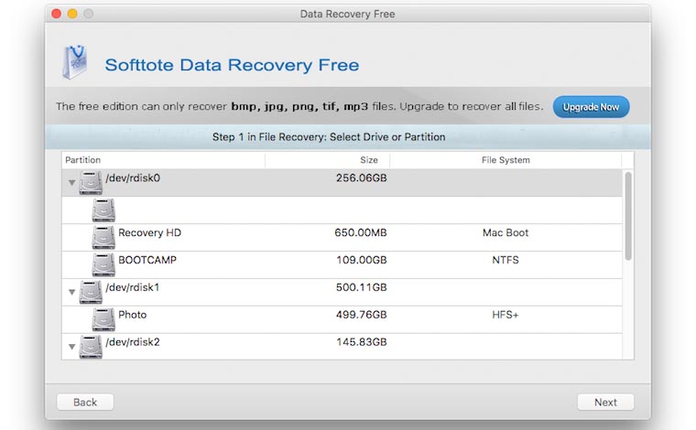Select the /dev/rdisk1 row label
The image size is (696, 430).
(x=132, y=287)
